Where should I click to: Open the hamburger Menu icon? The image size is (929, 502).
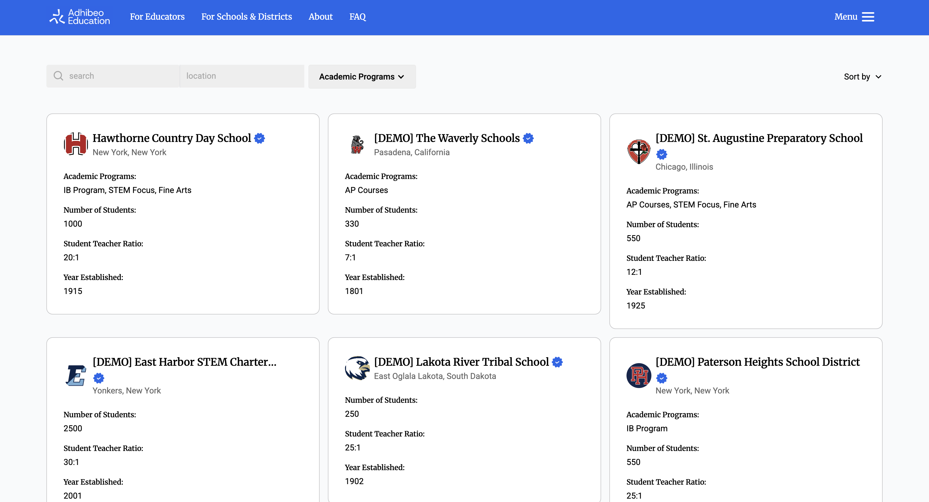pos(868,17)
